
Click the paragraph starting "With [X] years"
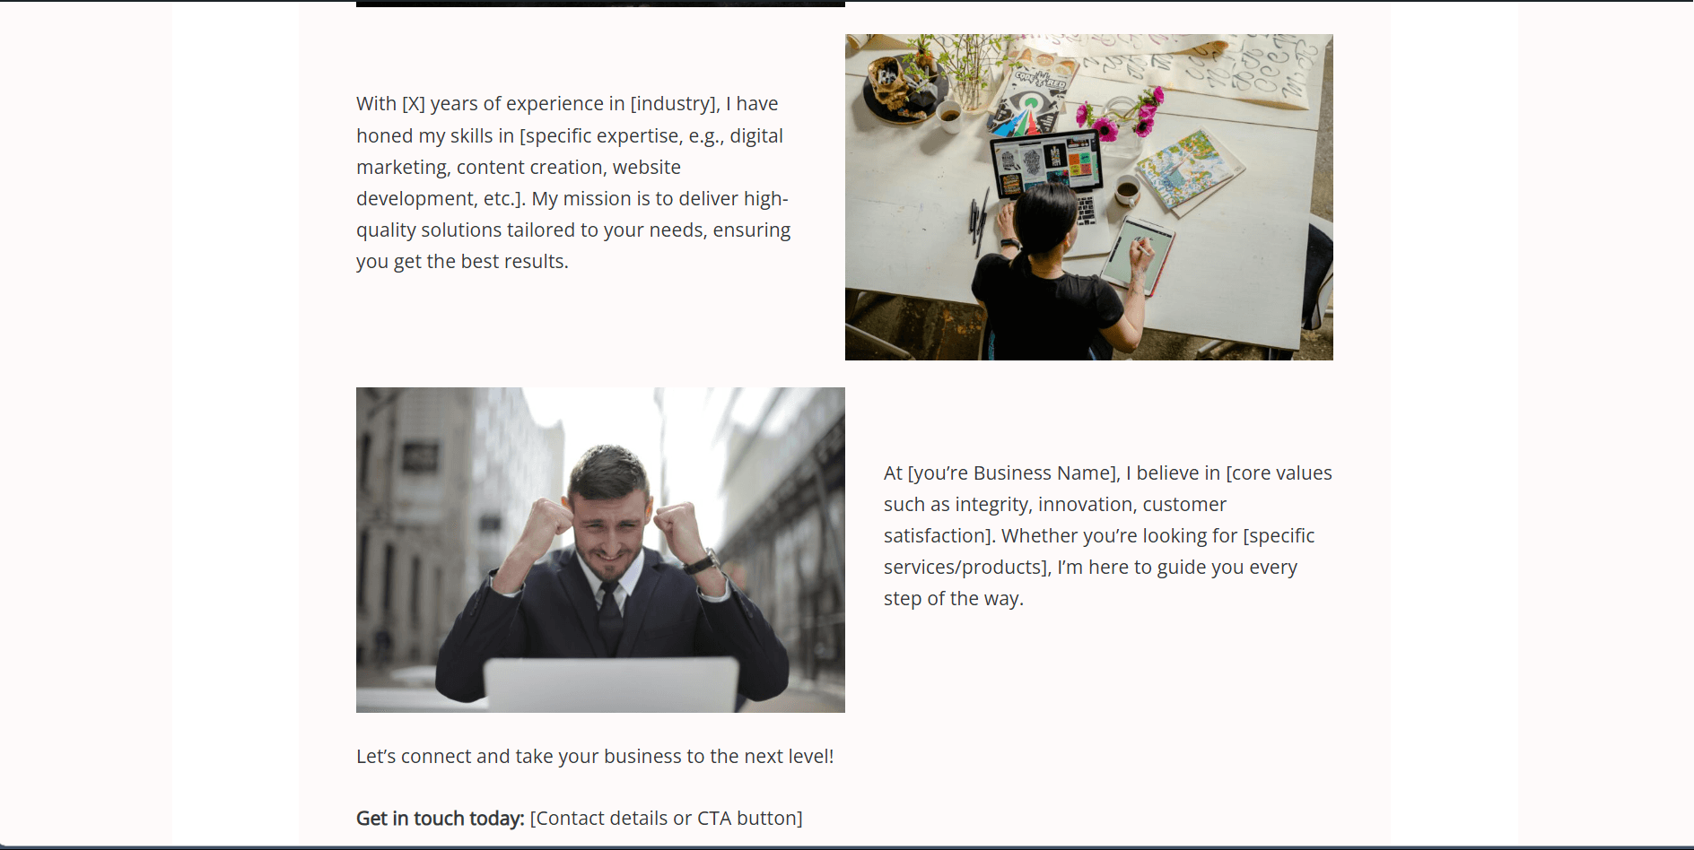[x=574, y=183]
